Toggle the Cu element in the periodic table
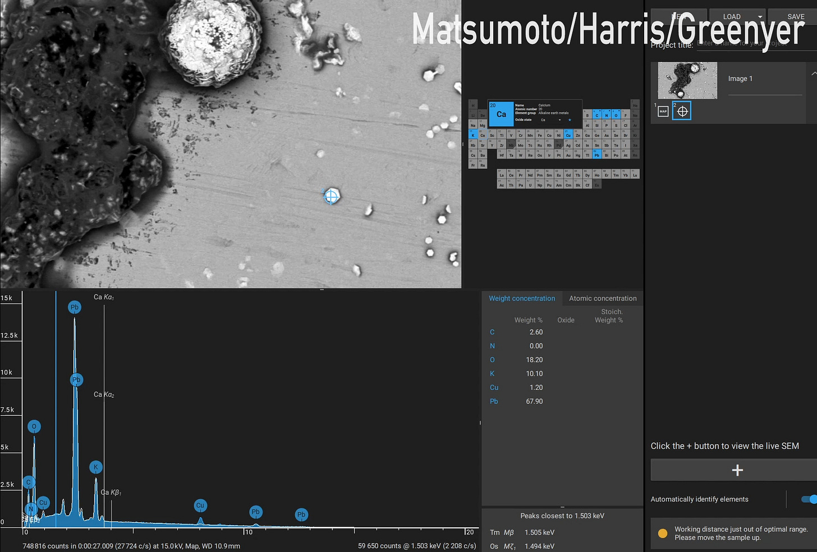817x552 pixels. pos(568,135)
